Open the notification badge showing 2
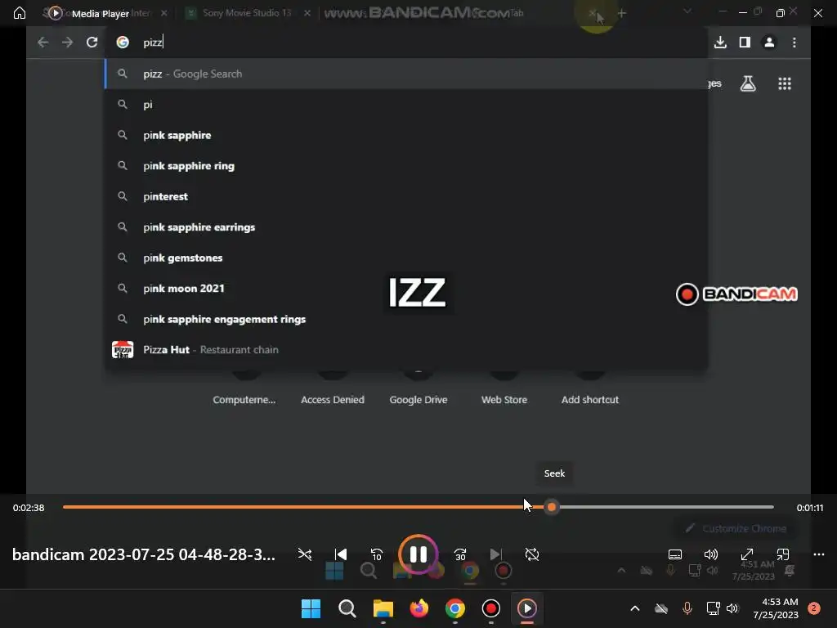The height and width of the screenshot is (628, 837). tap(814, 608)
